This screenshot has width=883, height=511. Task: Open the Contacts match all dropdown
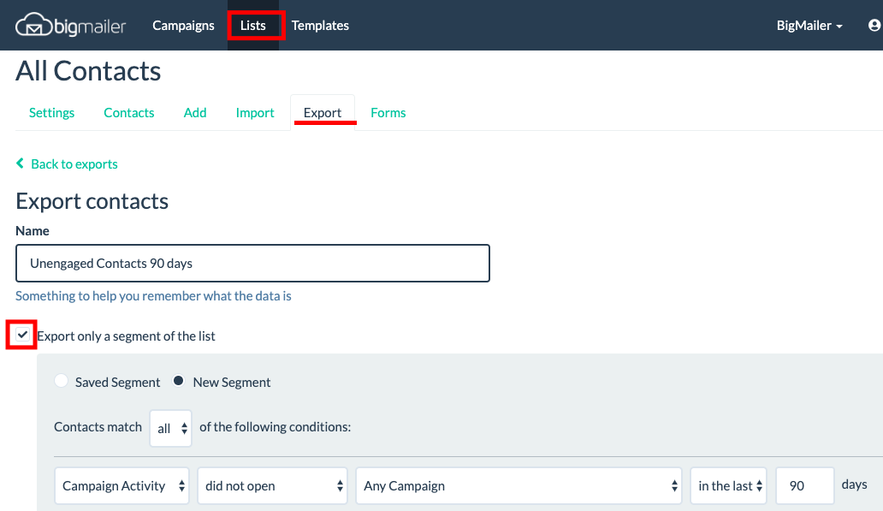click(x=170, y=428)
